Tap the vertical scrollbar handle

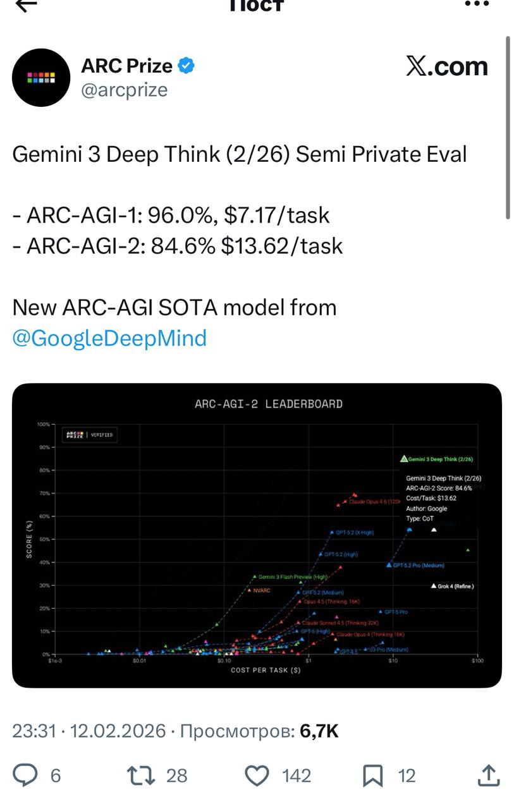point(508,128)
